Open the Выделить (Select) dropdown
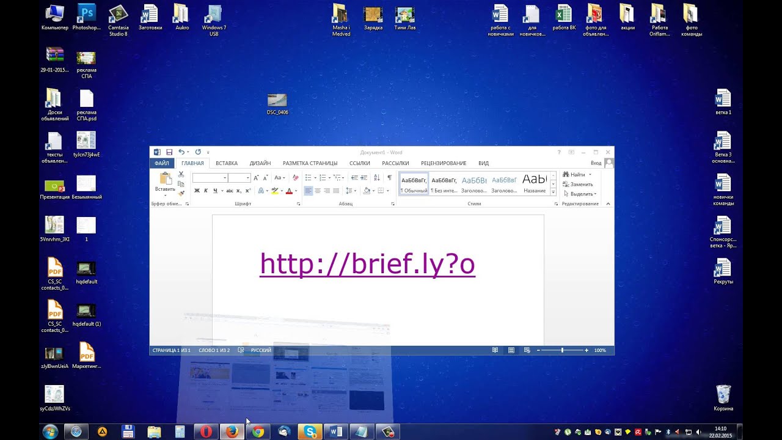 tap(579, 194)
